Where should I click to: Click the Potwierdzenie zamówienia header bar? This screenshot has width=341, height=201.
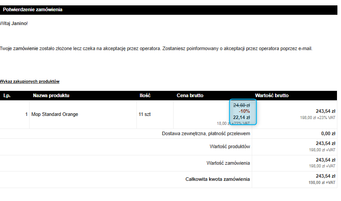(x=169, y=10)
